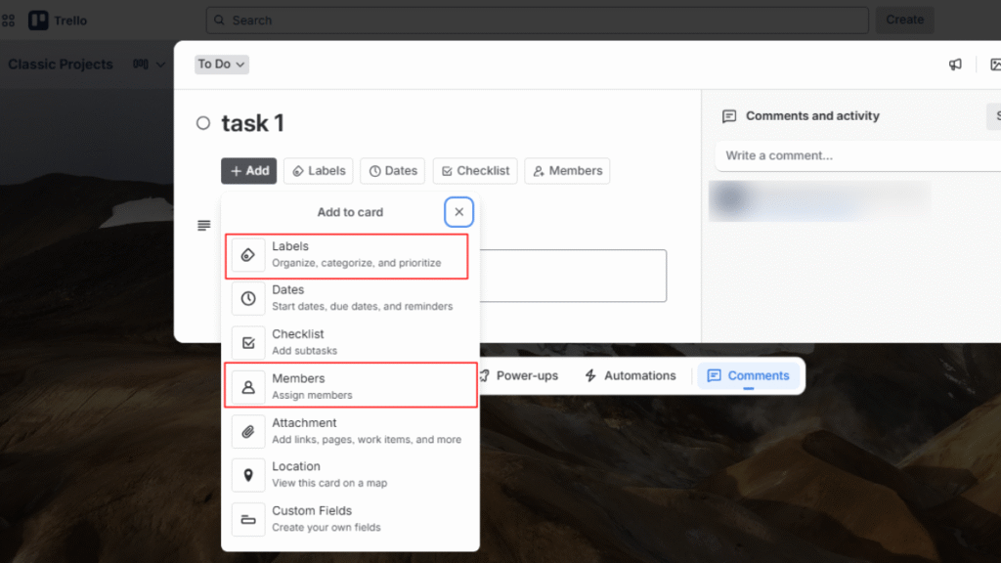This screenshot has height=563, width=1001.
Task: Click the megaphone feedback icon
Action: [955, 64]
